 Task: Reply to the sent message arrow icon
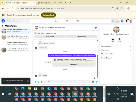48,62
